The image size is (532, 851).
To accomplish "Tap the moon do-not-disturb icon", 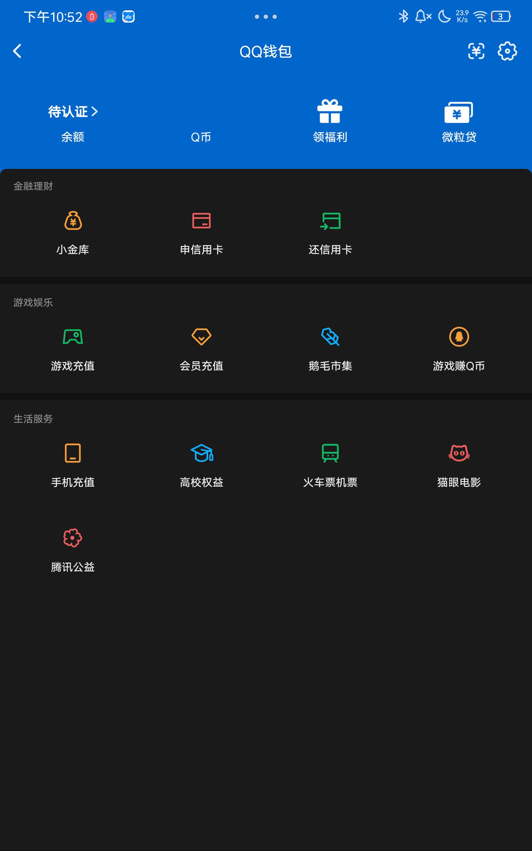I will click(444, 16).
